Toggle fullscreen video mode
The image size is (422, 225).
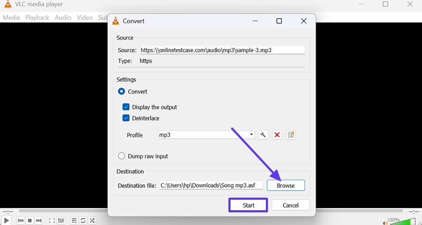tap(52, 220)
